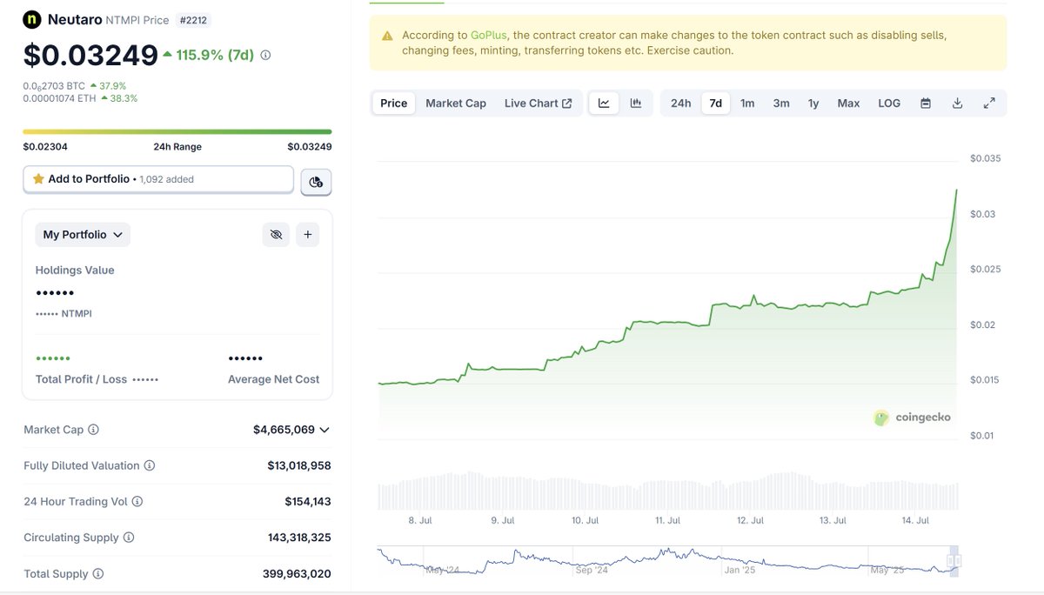Open the calendar date range picker

pyautogui.click(x=926, y=103)
